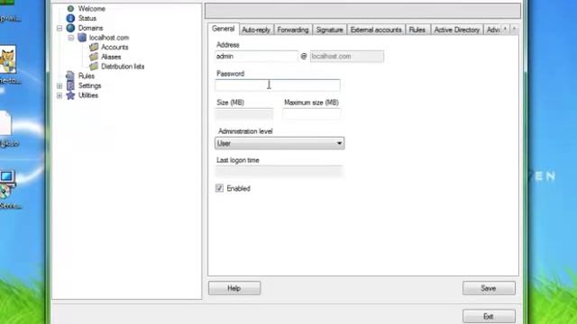577x324 pixels.
Task: Switch to the Rules tab
Action: tap(417, 30)
